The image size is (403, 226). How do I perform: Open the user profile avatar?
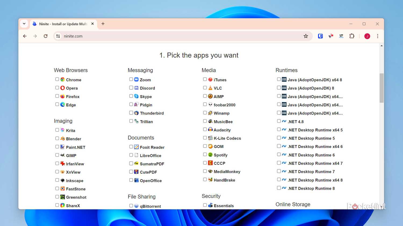pos(367,36)
